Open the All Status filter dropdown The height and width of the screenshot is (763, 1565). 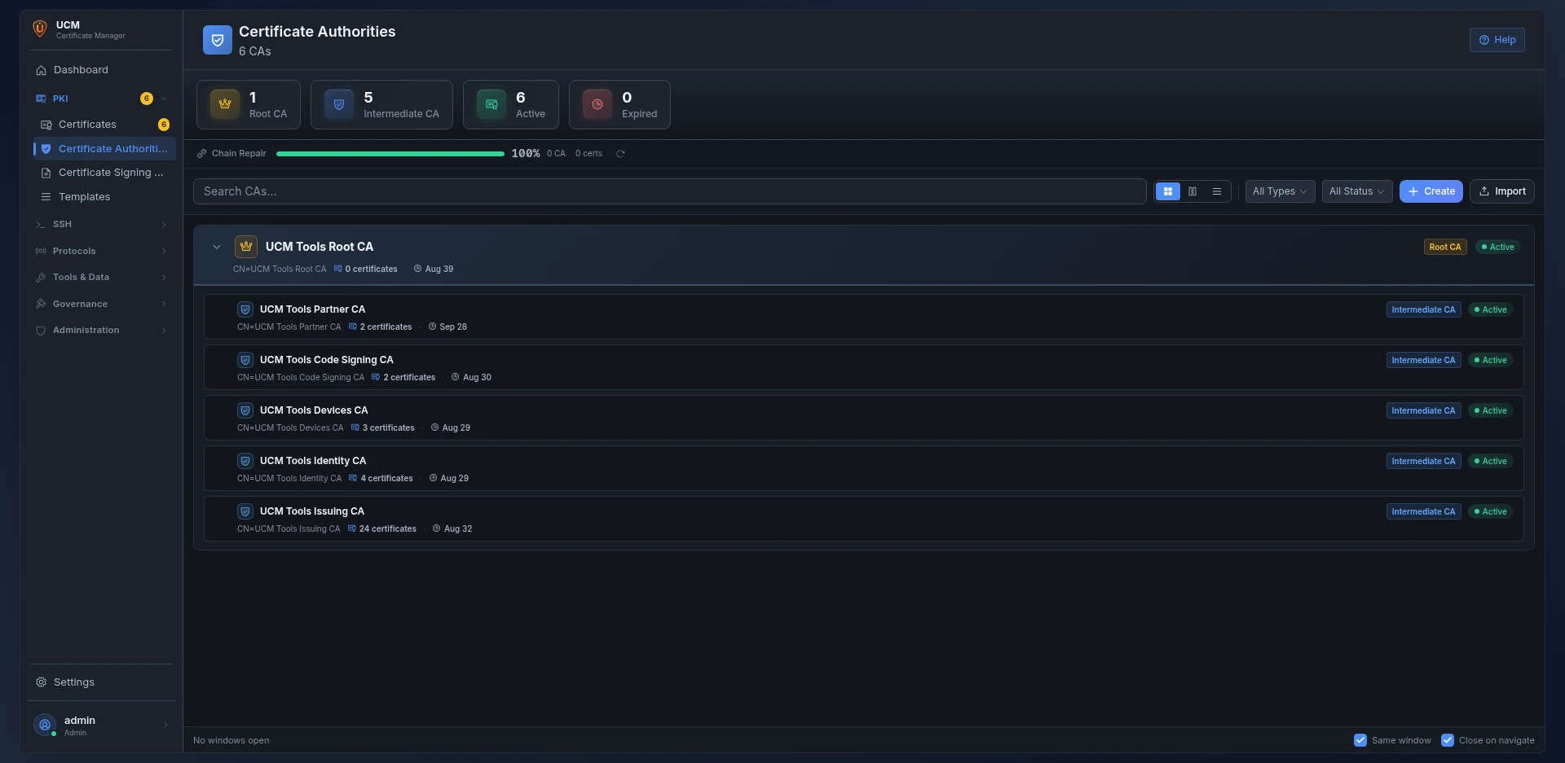click(x=1357, y=191)
